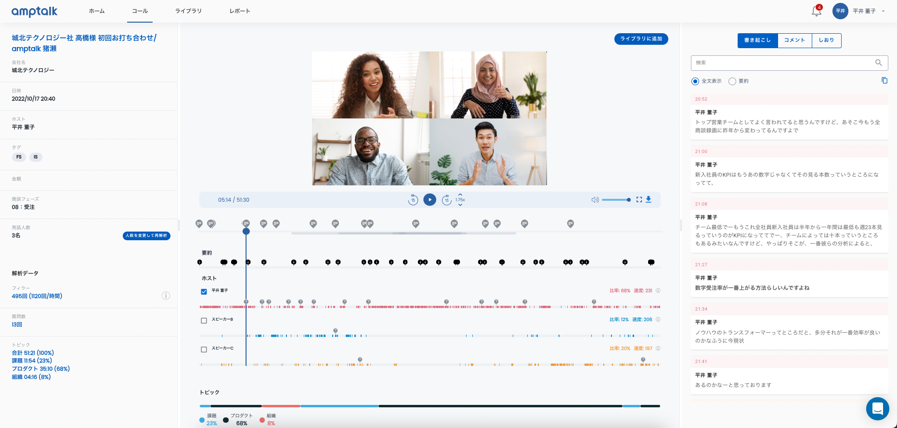Decrease playback speed with down arrow

pyautogui.click(x=460, y=205)
